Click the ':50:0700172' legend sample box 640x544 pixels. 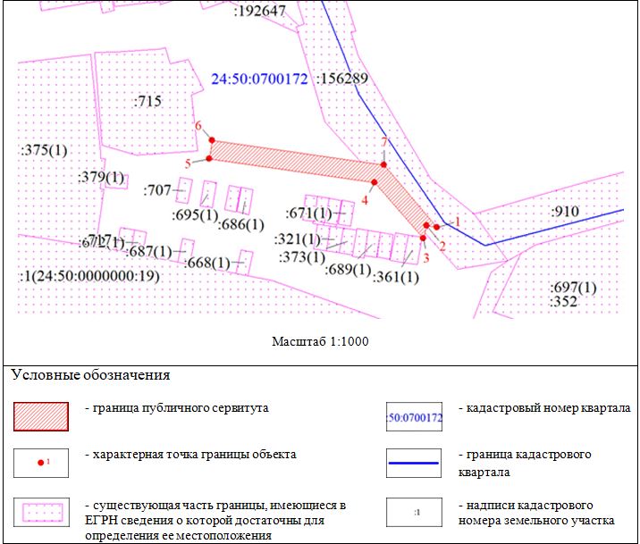pos(414,417)
